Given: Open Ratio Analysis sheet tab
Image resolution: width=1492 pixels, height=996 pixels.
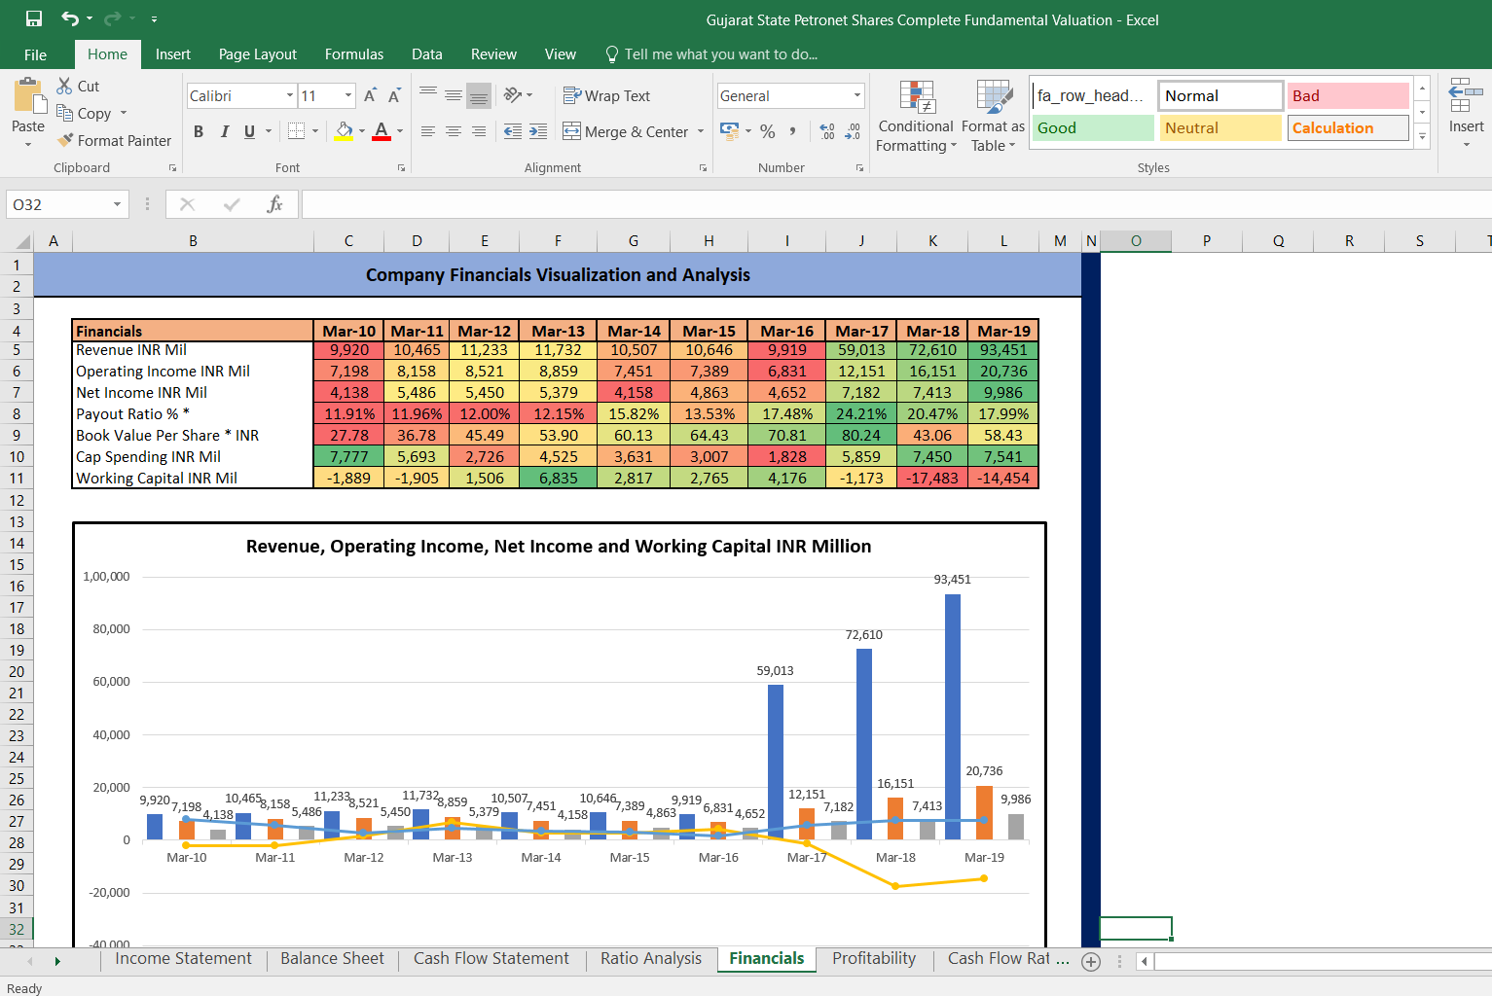Looking at the screenshot, I should point(651,958).
